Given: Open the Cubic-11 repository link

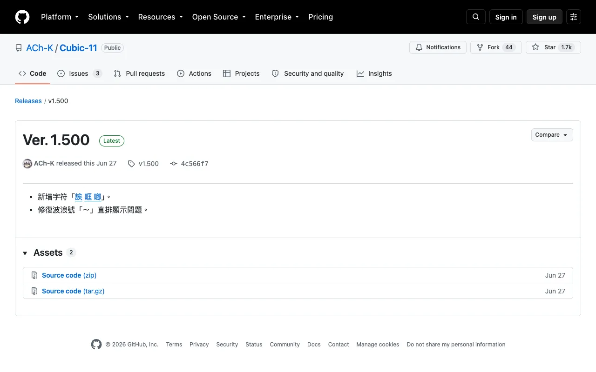Looking at the screenshot, I should (78, 48).
